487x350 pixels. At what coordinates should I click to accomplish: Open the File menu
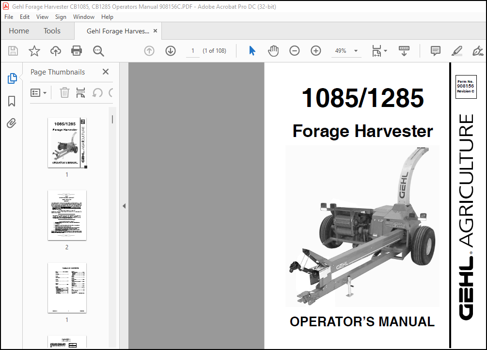[x=9, y=17]
